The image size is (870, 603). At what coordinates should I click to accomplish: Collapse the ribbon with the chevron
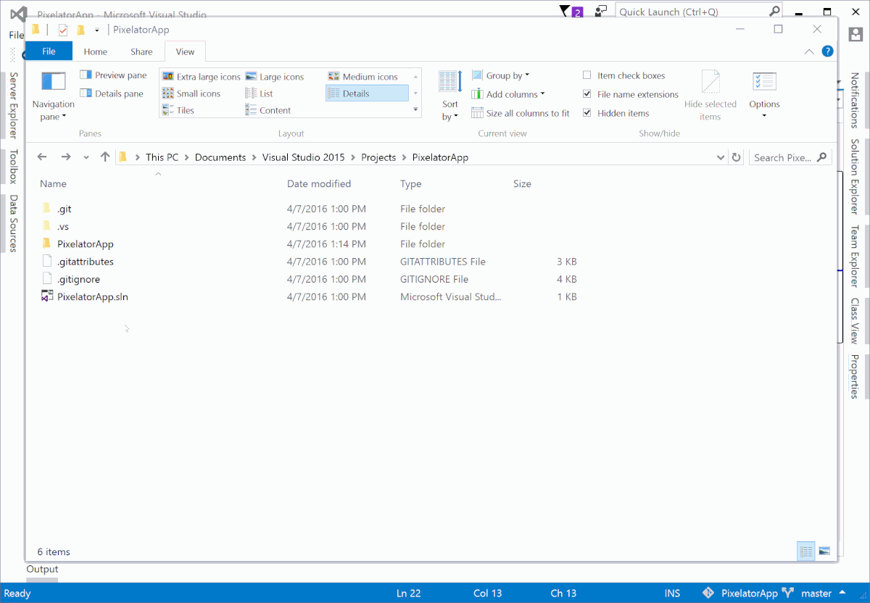809,51
